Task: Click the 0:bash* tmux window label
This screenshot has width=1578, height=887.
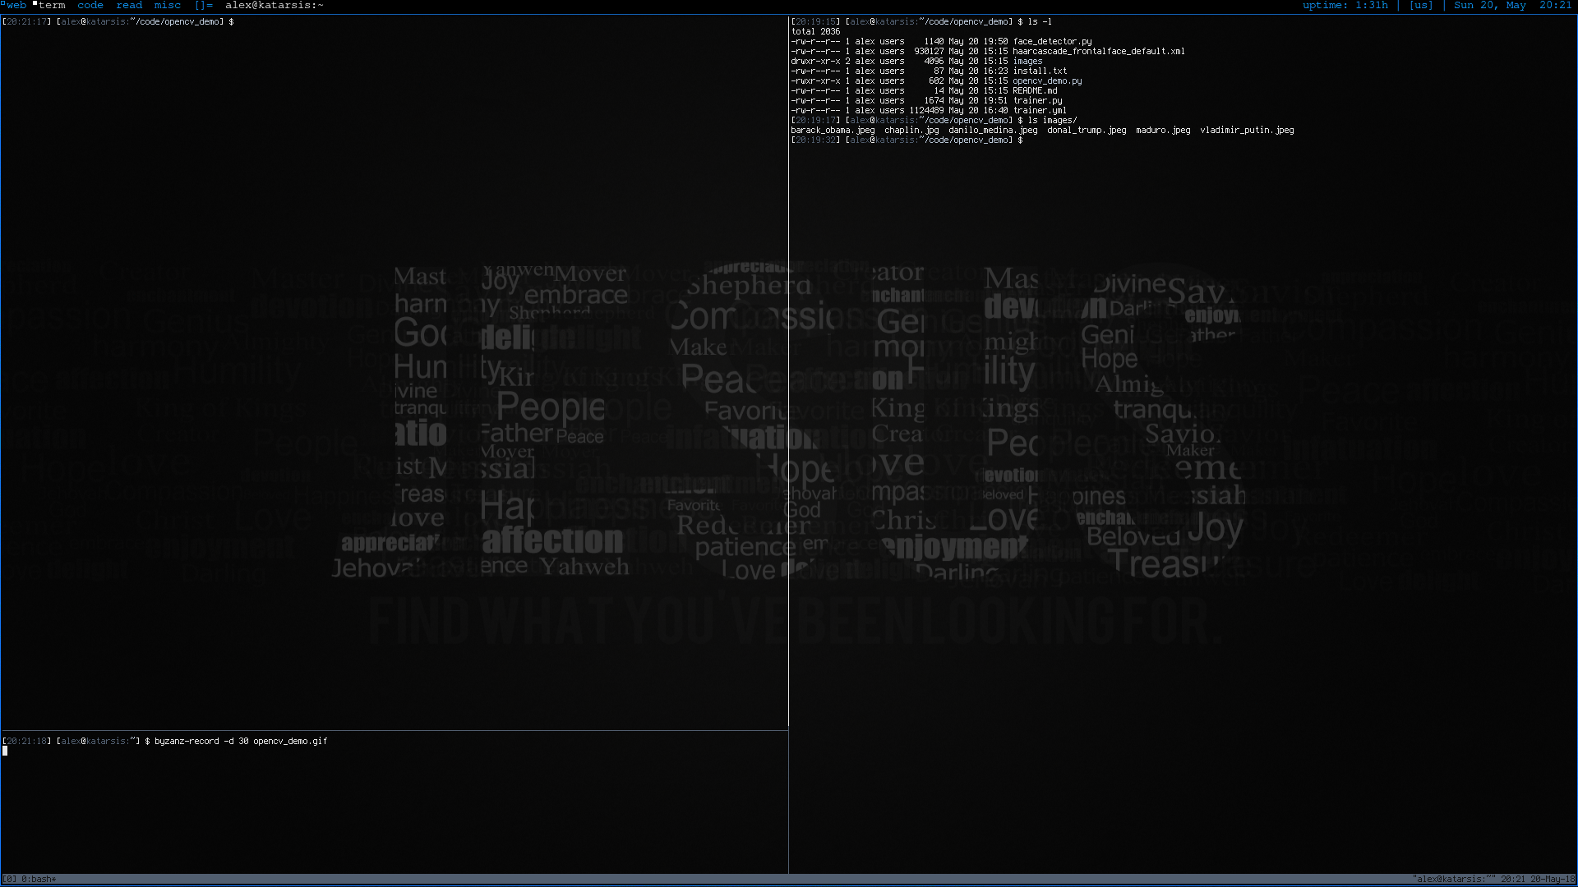Action: pos(38,879)
